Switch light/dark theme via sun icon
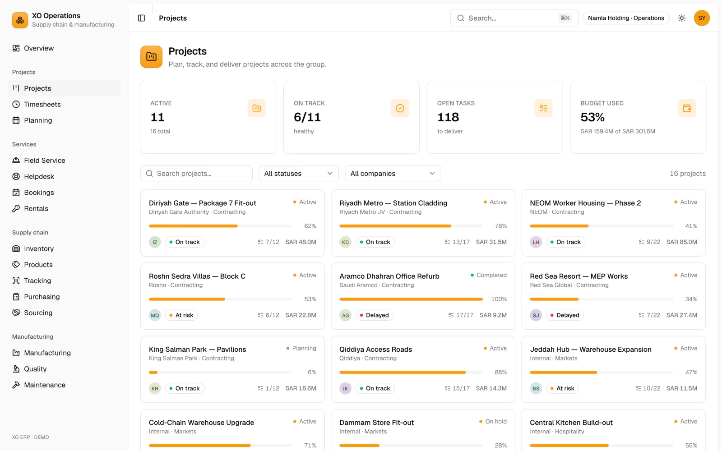 [682, 18]
